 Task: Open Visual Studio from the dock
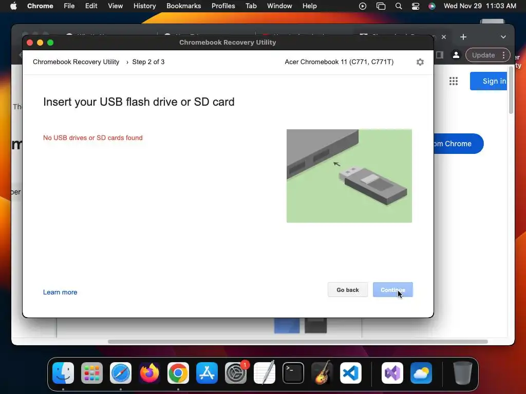pos(392,373)
